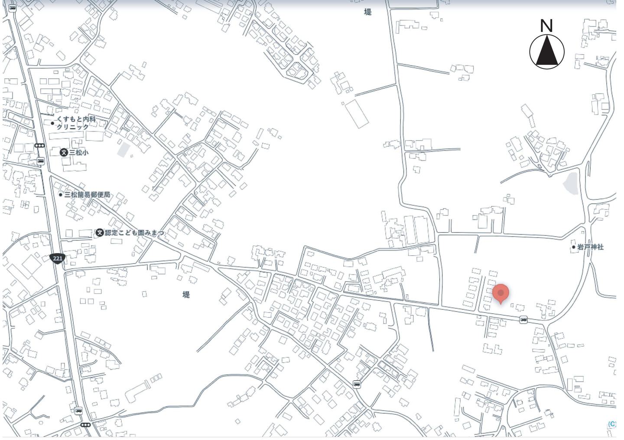Click the bus stop in top-left corner
This screenshot has width=624, height=440.
click(12, 8)
